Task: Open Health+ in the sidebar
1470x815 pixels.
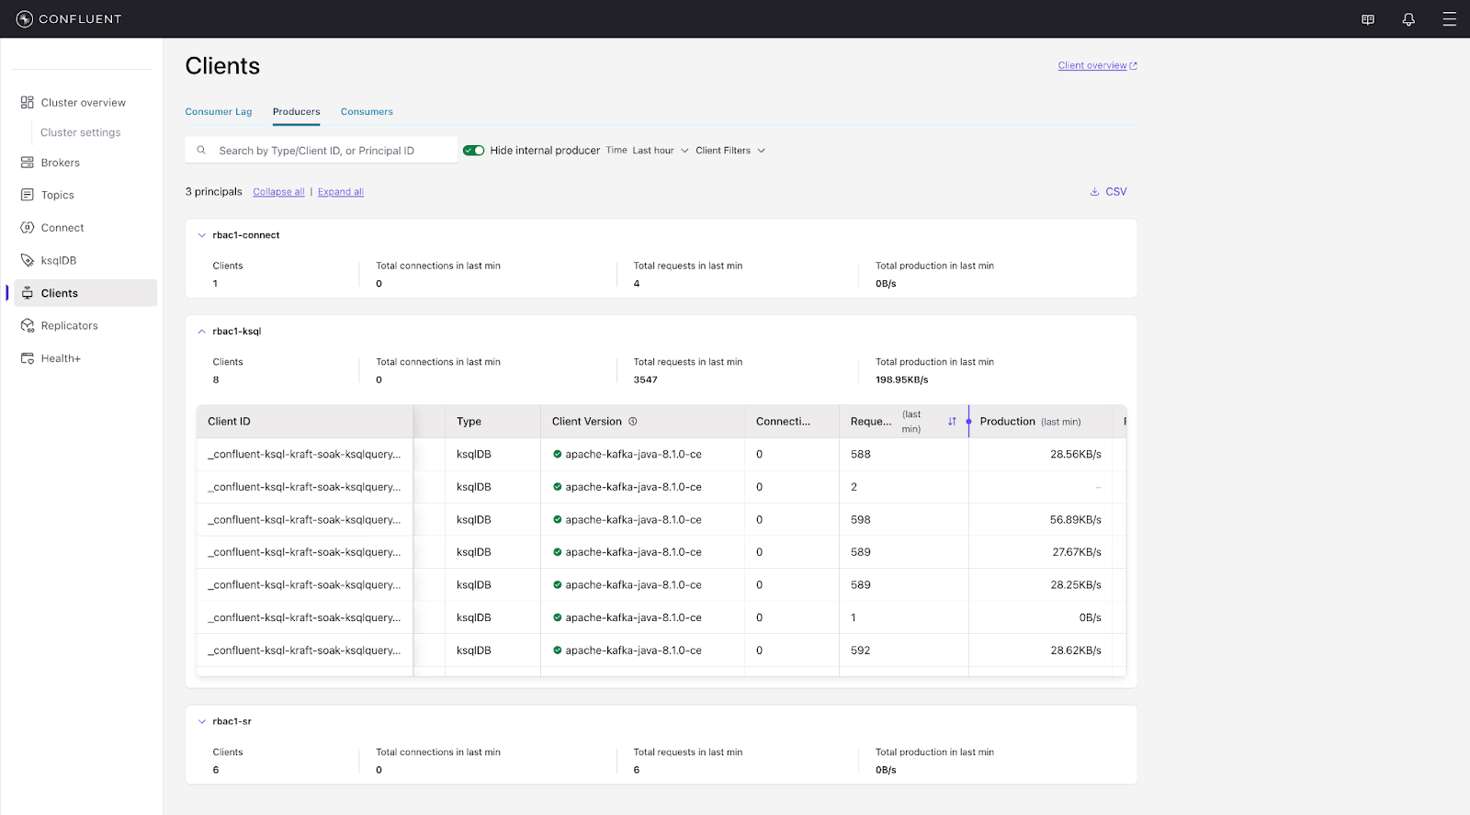Action: (61, 358)
